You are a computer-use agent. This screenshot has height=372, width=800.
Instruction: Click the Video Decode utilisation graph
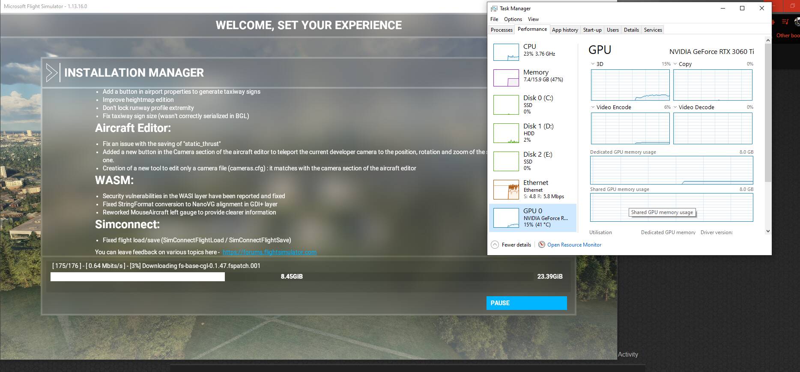pos(713,128)
